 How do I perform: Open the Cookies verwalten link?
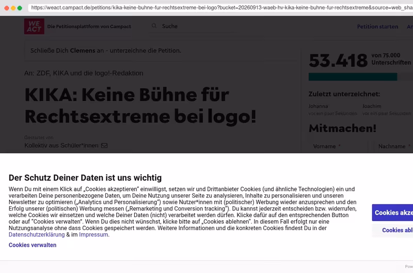click(33, 245)
